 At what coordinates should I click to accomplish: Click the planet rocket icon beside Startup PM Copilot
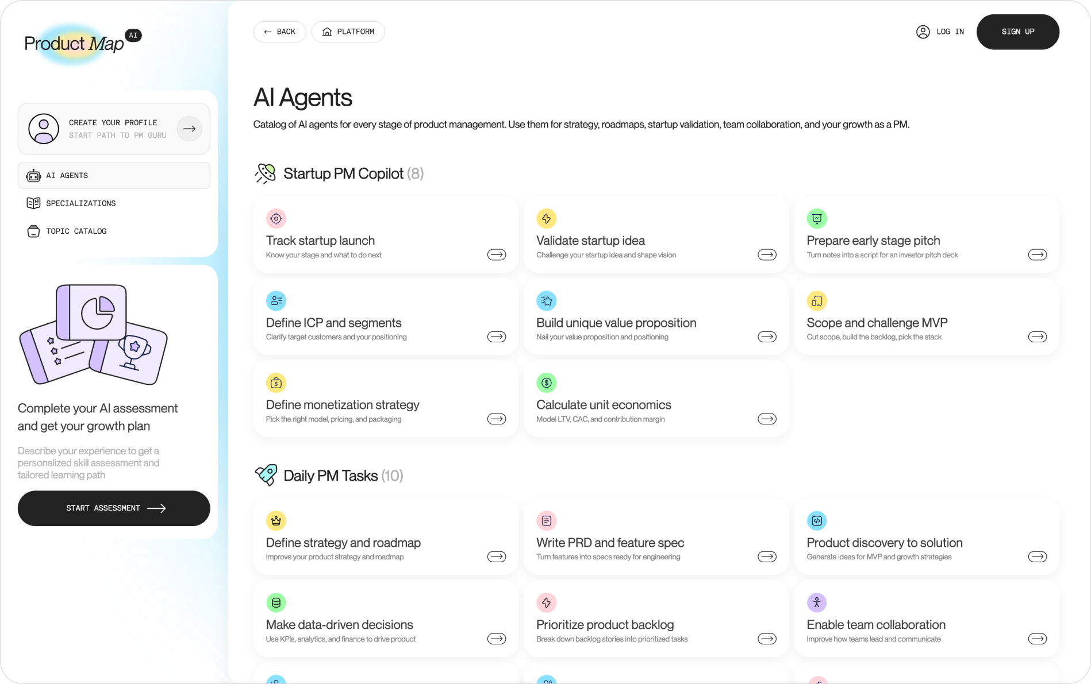pyautogui.click(x=266, y=173)
